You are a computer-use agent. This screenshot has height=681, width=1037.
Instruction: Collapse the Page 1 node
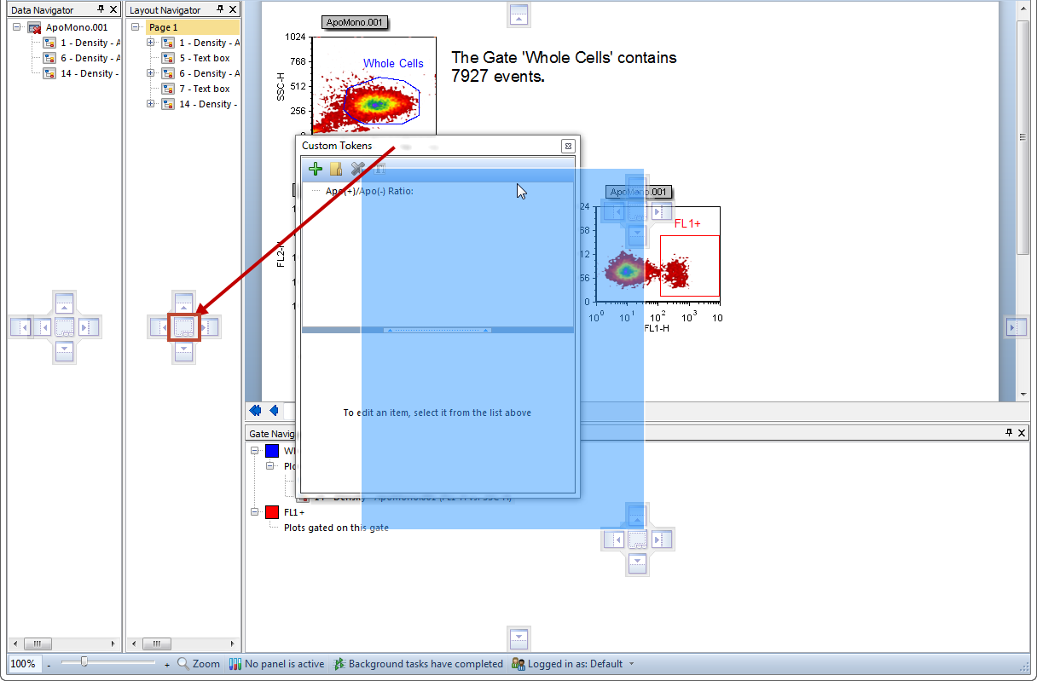tap(136, 27)
